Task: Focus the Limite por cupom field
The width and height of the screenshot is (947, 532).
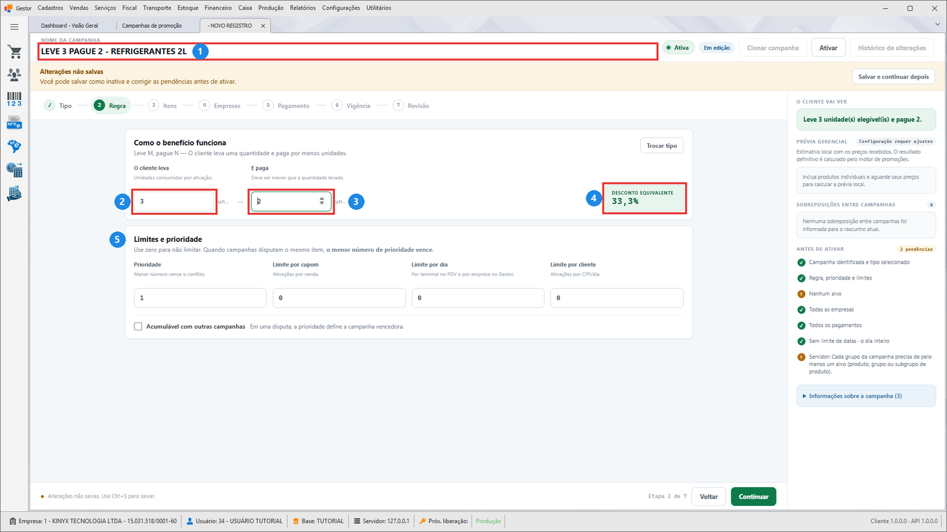Action: coord(339,298)
